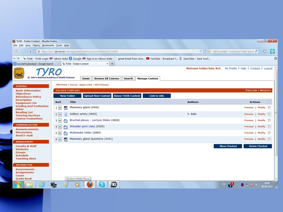Image resolution: width=283 pixels, height=212 pixels.
Task: Open the History menu
Action: pyautogui.click(x=36, y=45)
